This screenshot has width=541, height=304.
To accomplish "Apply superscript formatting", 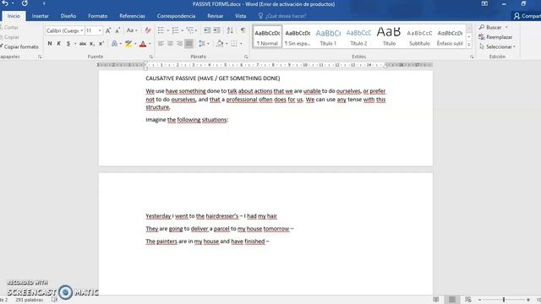I will (101, 44).
